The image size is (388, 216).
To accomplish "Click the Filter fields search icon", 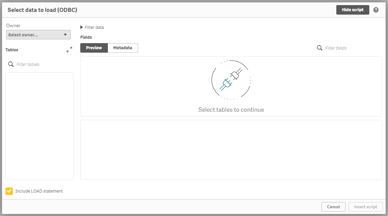I will click(319, 48).
